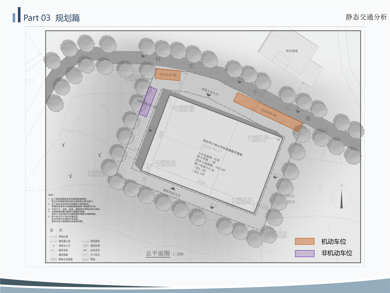Select the 硬质水泥地面 hatch legend symbol
390x293 pixels.
[53, 259]
